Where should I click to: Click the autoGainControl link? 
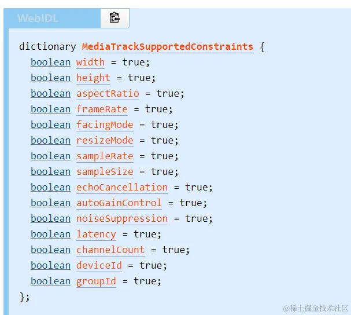[119, 203]
